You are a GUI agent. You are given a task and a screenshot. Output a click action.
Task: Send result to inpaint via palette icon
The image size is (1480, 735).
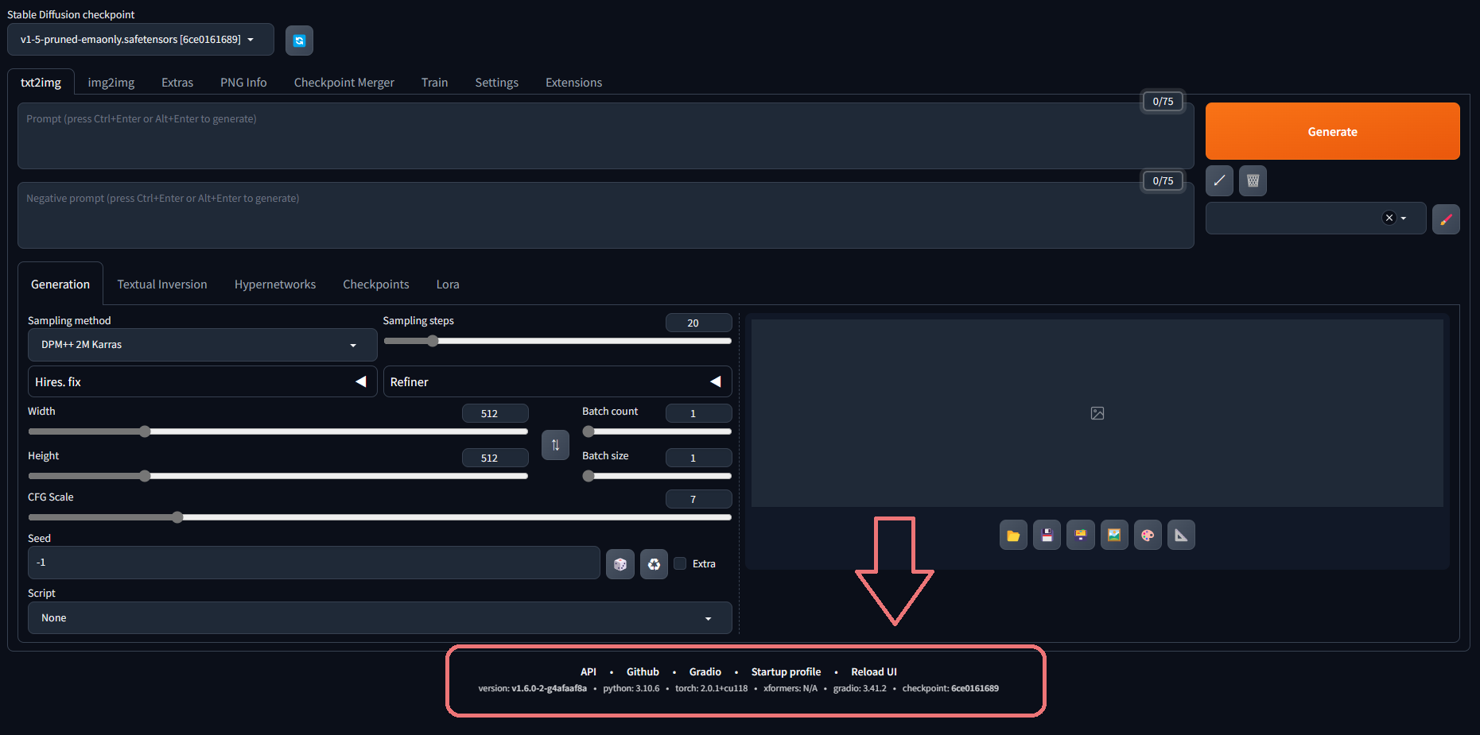pyautogui.click(x=1148, y=535)
